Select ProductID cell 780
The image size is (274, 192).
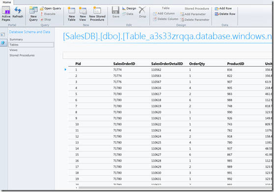pyautogui.click(x=230, y=143)
